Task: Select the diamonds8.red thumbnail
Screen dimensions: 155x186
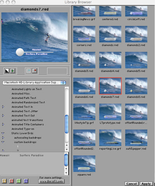Action: click(x=136, y=86)
